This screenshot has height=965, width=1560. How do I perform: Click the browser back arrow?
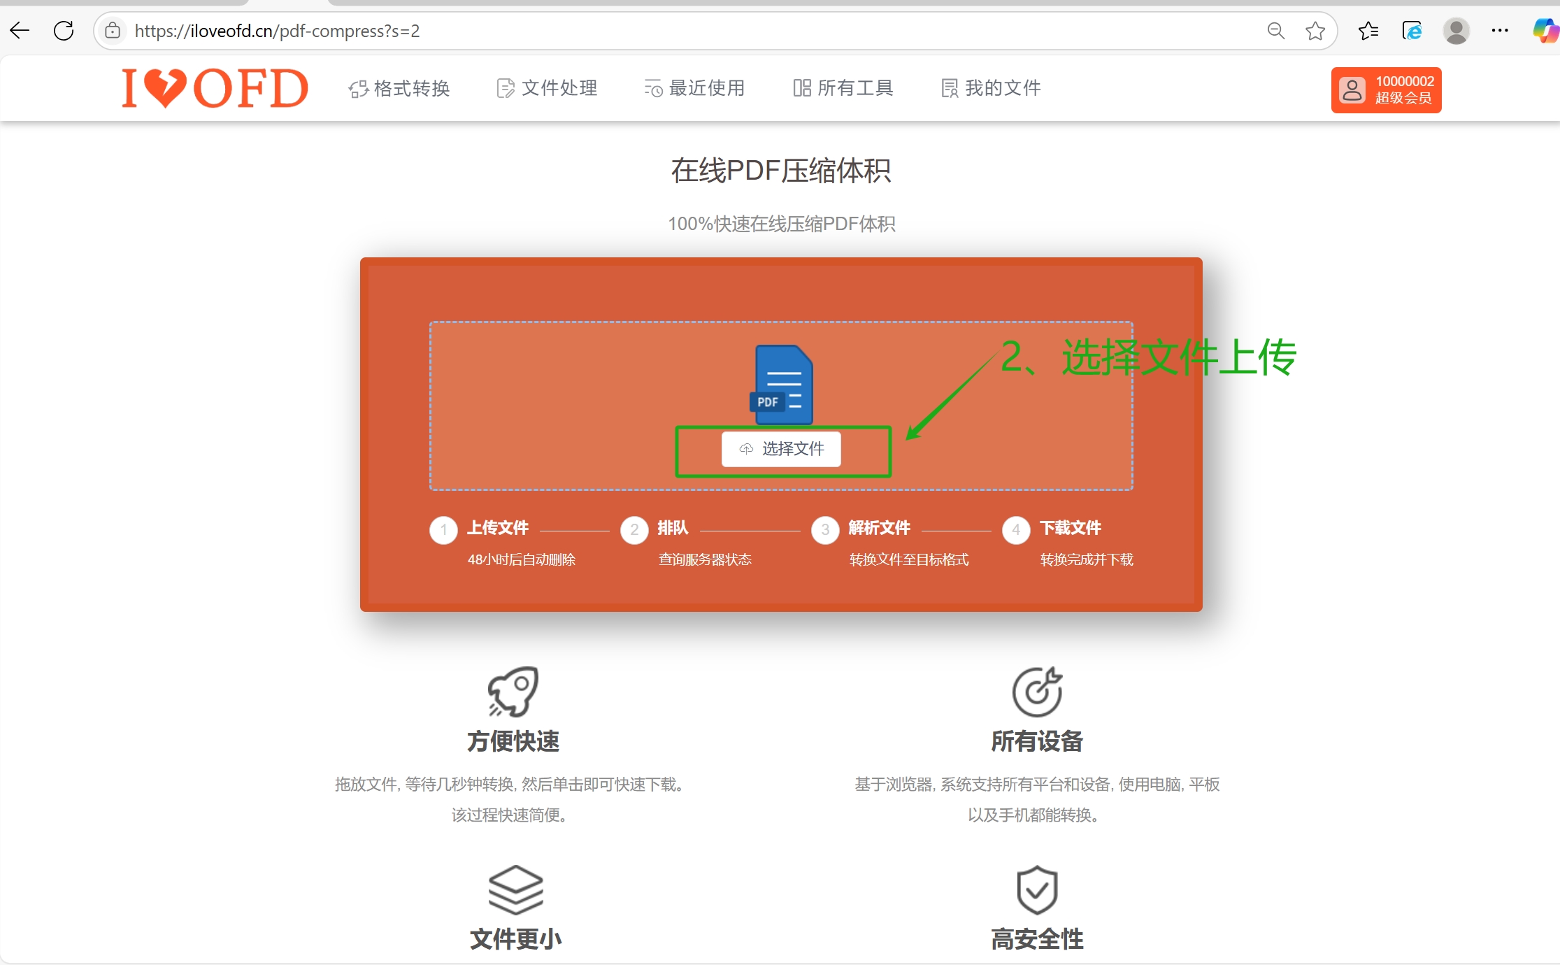click(x=20, y=31)
